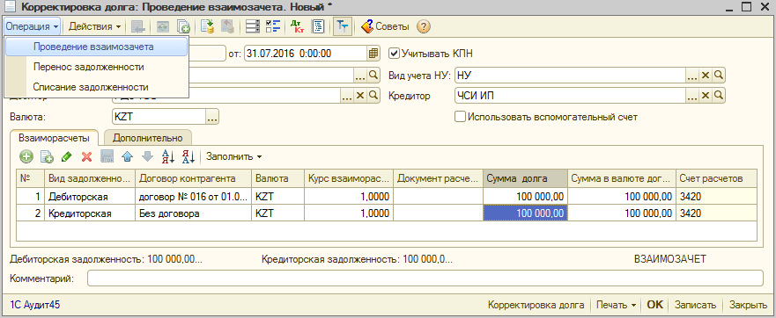
Task: Clear the Дебитор field with its X
Action: click(360, 95)
